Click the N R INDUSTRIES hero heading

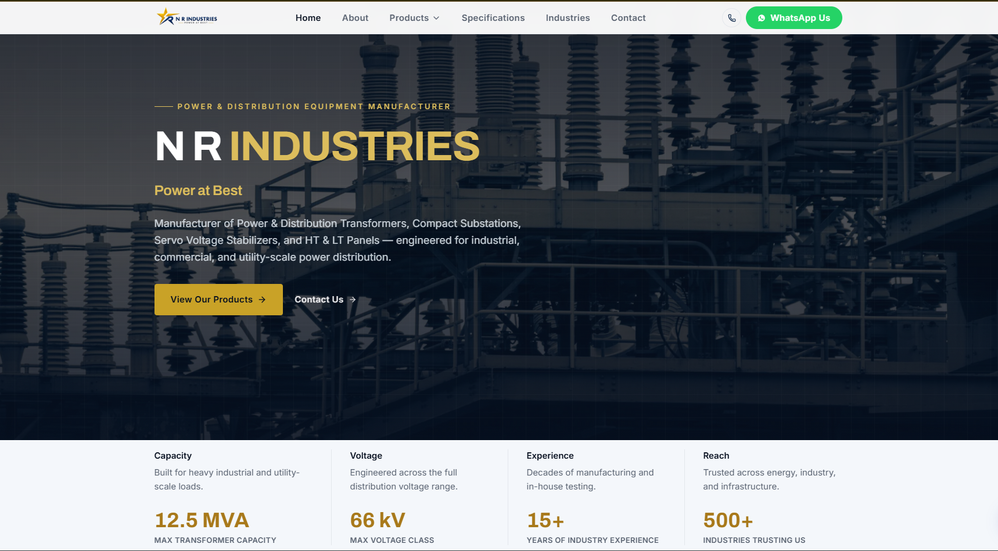coord(317,146)
